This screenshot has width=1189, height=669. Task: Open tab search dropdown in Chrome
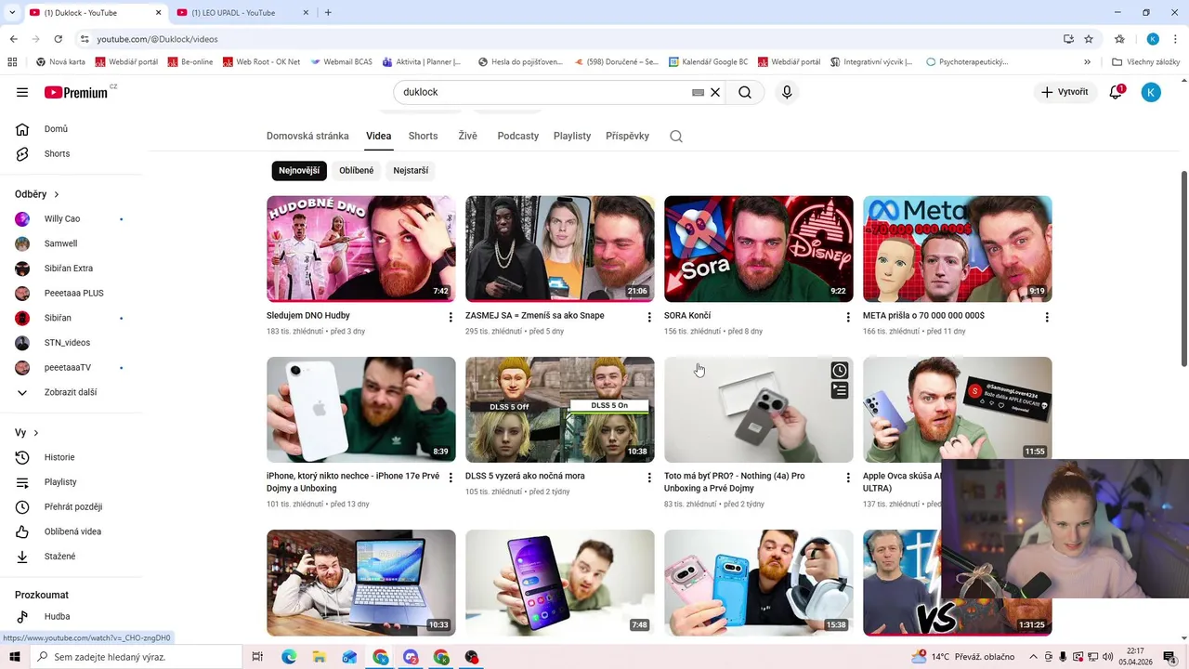coord(12,13)
